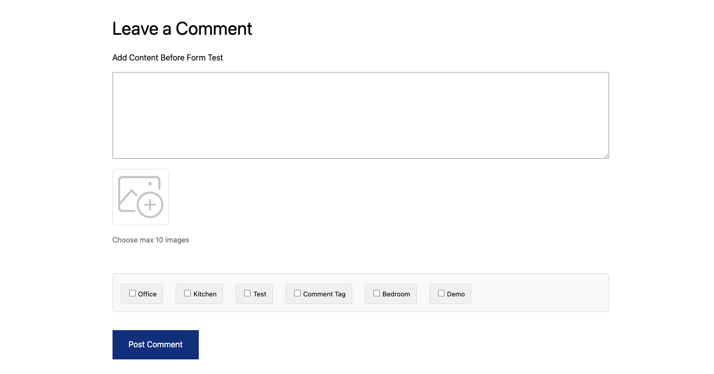The image size is (714, 374).
Task: Click the "Office" label text
Action: pyautogui.click(x=147, y=294)
